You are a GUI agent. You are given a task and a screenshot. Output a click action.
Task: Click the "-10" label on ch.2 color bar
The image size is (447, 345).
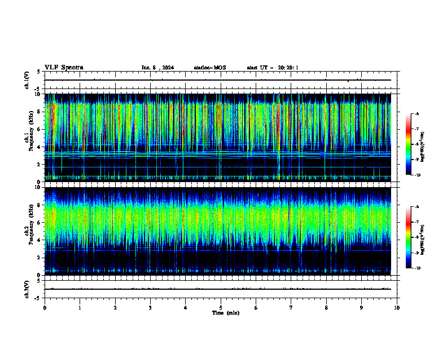click(x=417, y=268)
